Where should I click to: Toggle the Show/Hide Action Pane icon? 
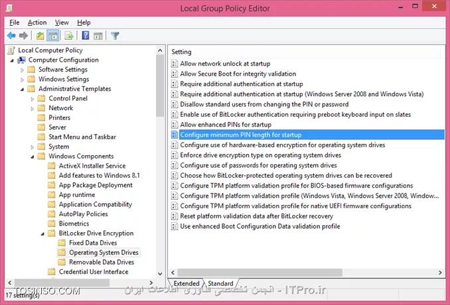(98, 36)
